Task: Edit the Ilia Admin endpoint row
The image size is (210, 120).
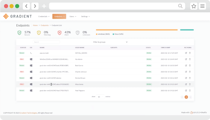Action: (x=186, y=59)
